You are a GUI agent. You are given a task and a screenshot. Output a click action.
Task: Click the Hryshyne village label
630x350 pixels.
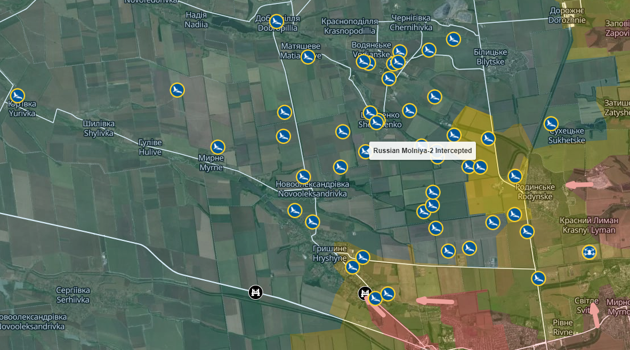[329, 254]
